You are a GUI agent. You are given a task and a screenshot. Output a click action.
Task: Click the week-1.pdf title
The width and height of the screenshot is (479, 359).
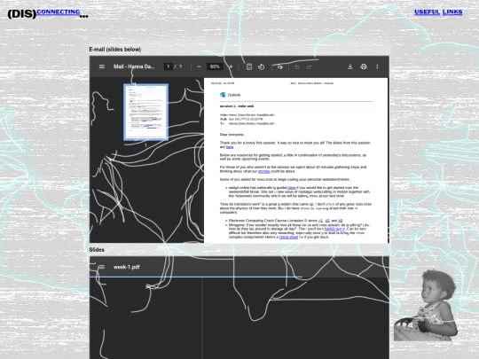(x=127, y=267)
